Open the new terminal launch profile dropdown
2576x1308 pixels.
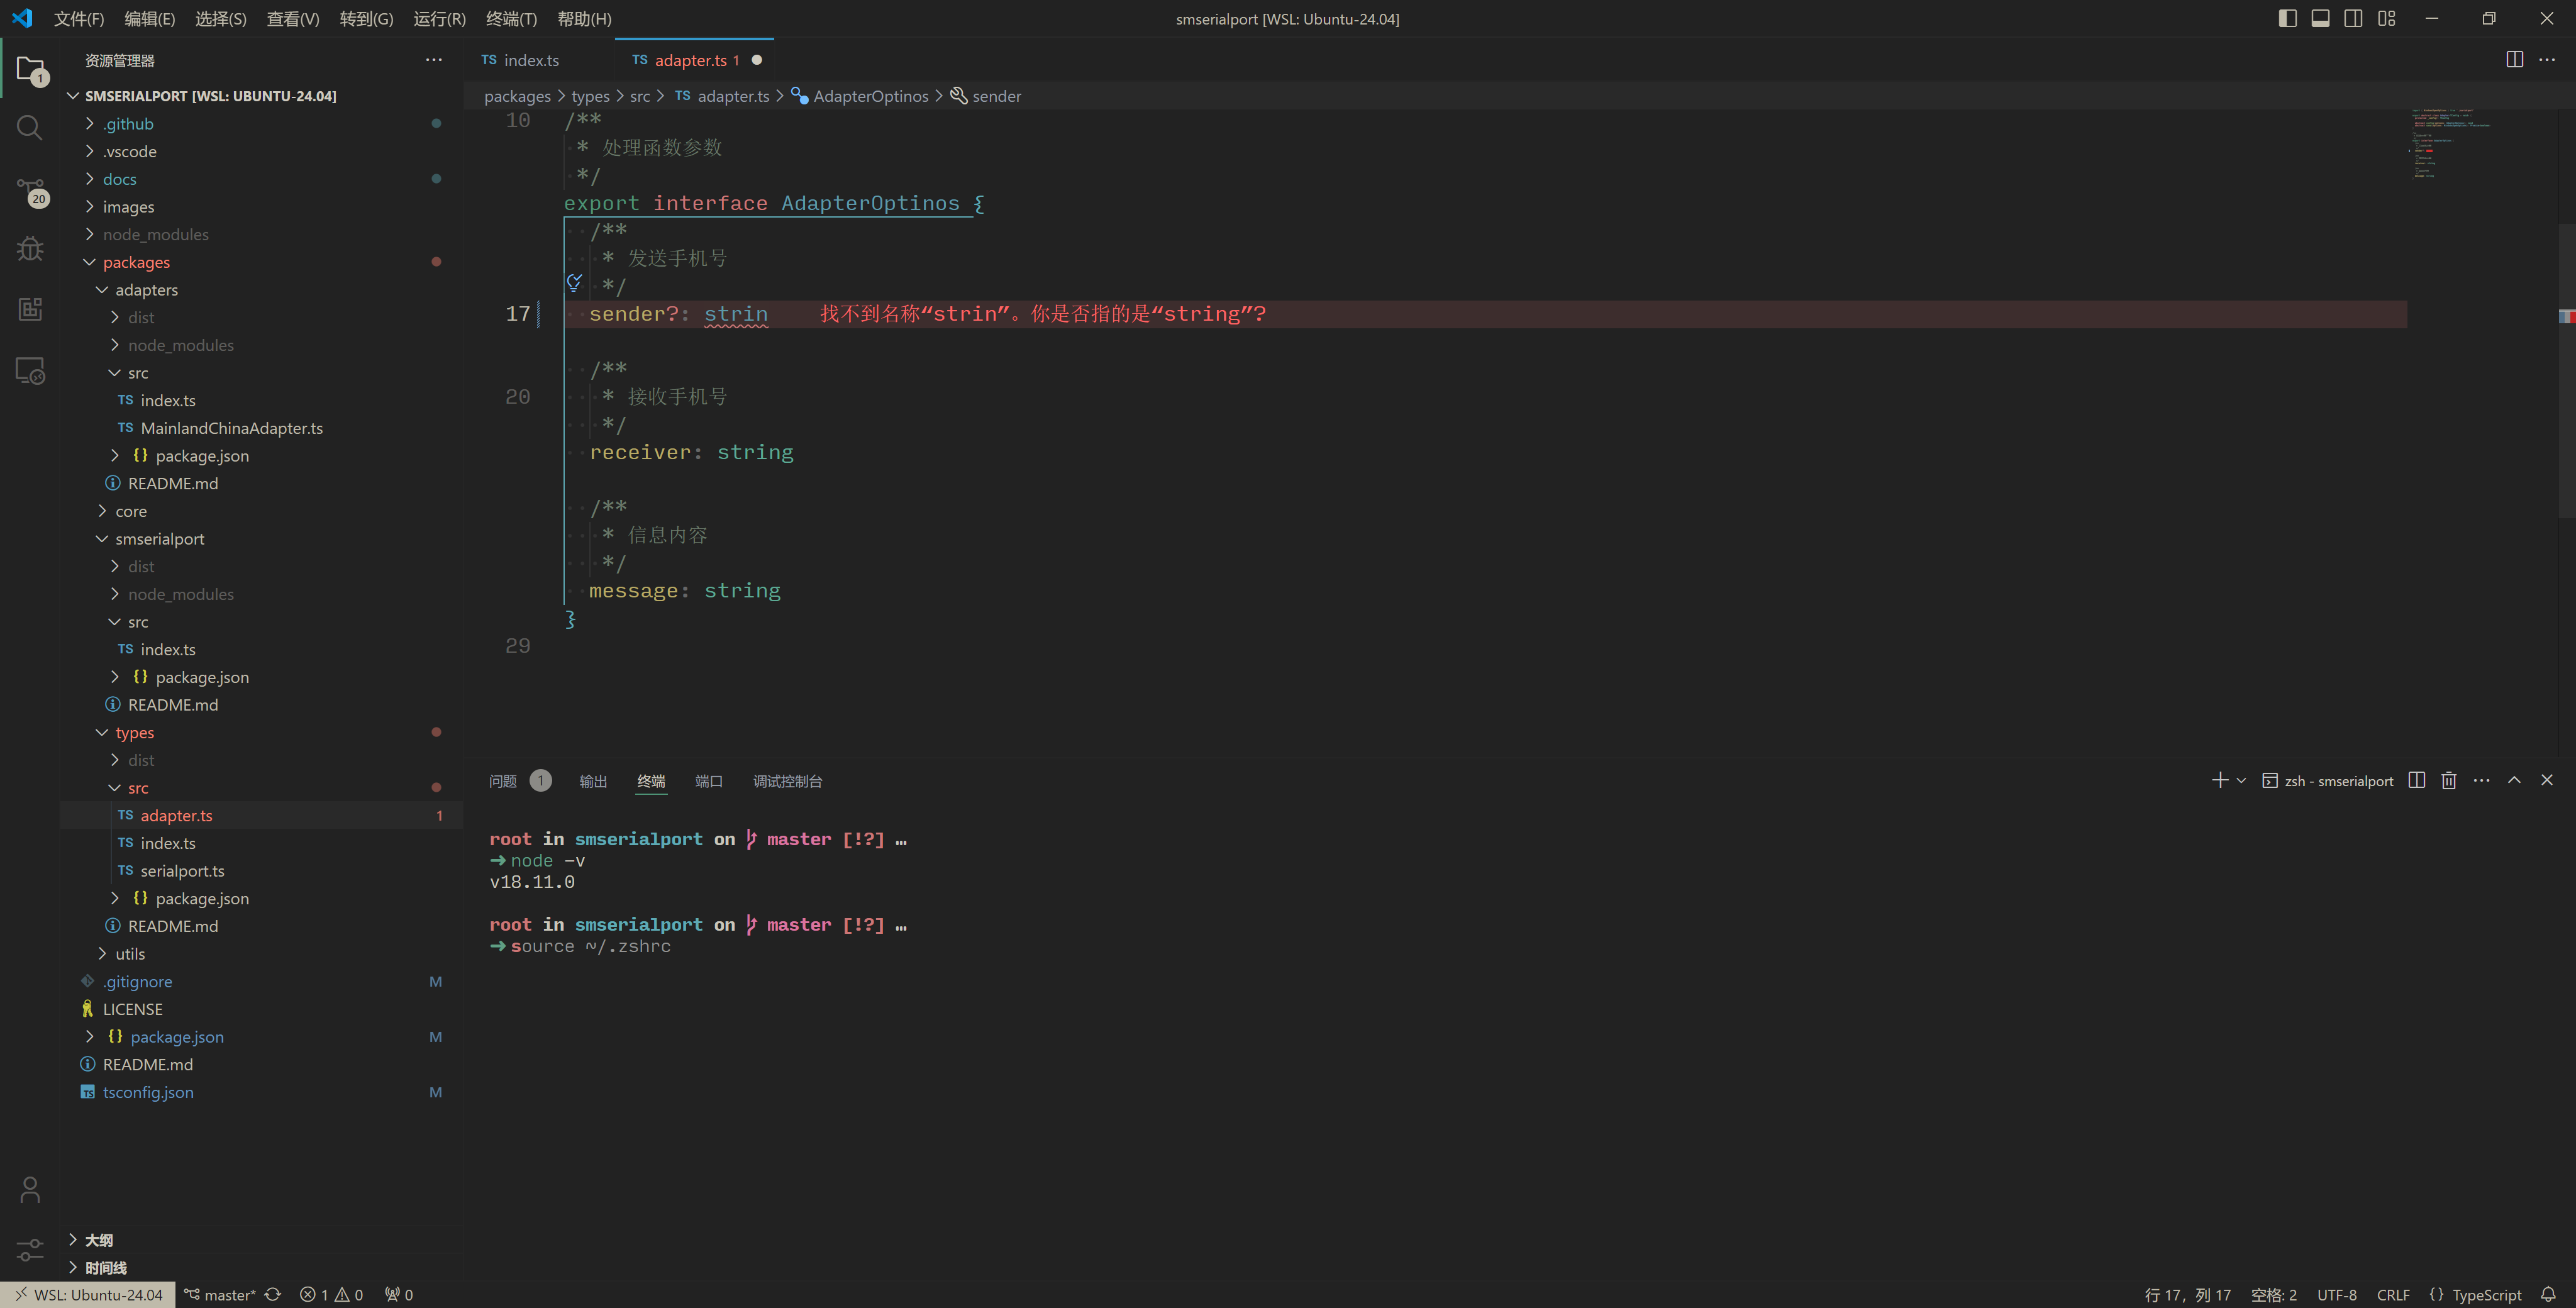[2241, 781]
